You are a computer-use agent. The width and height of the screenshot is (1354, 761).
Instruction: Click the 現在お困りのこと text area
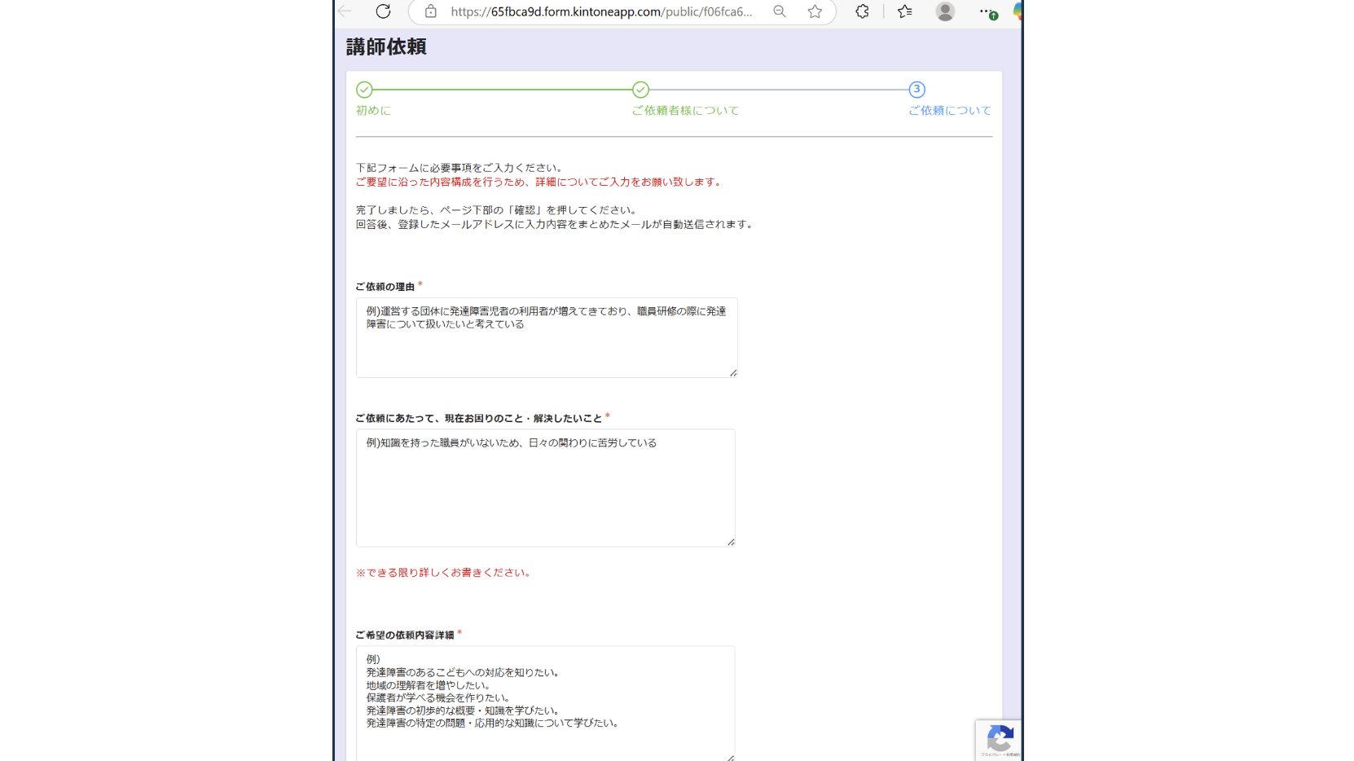click(546, 488)
